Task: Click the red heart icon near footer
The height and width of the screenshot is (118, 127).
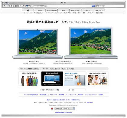Action: coord(52,108)
